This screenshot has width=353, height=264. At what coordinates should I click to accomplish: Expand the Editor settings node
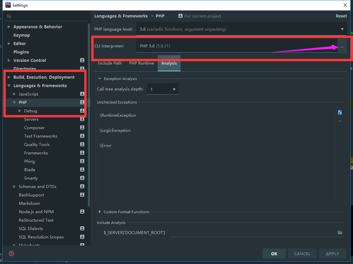[9, 43]
